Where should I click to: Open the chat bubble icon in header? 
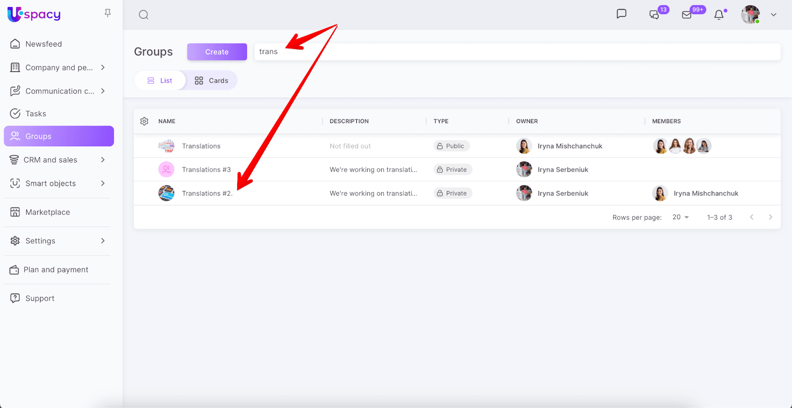[x=621, y=14]
